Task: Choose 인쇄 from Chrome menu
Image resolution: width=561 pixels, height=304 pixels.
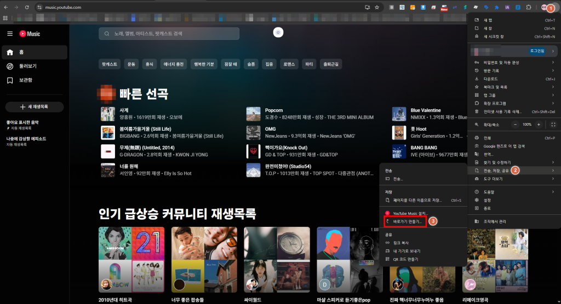Action: [514, 138]
